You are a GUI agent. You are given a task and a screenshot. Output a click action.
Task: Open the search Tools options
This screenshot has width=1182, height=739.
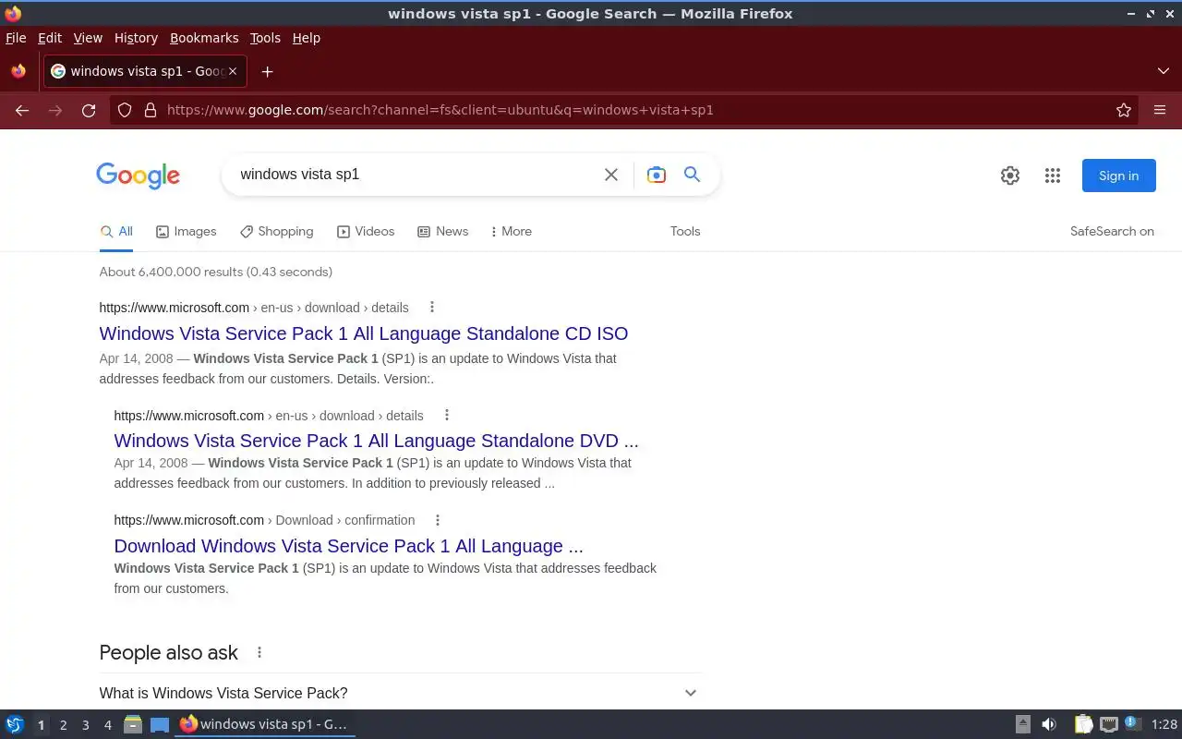pos(685,232)
